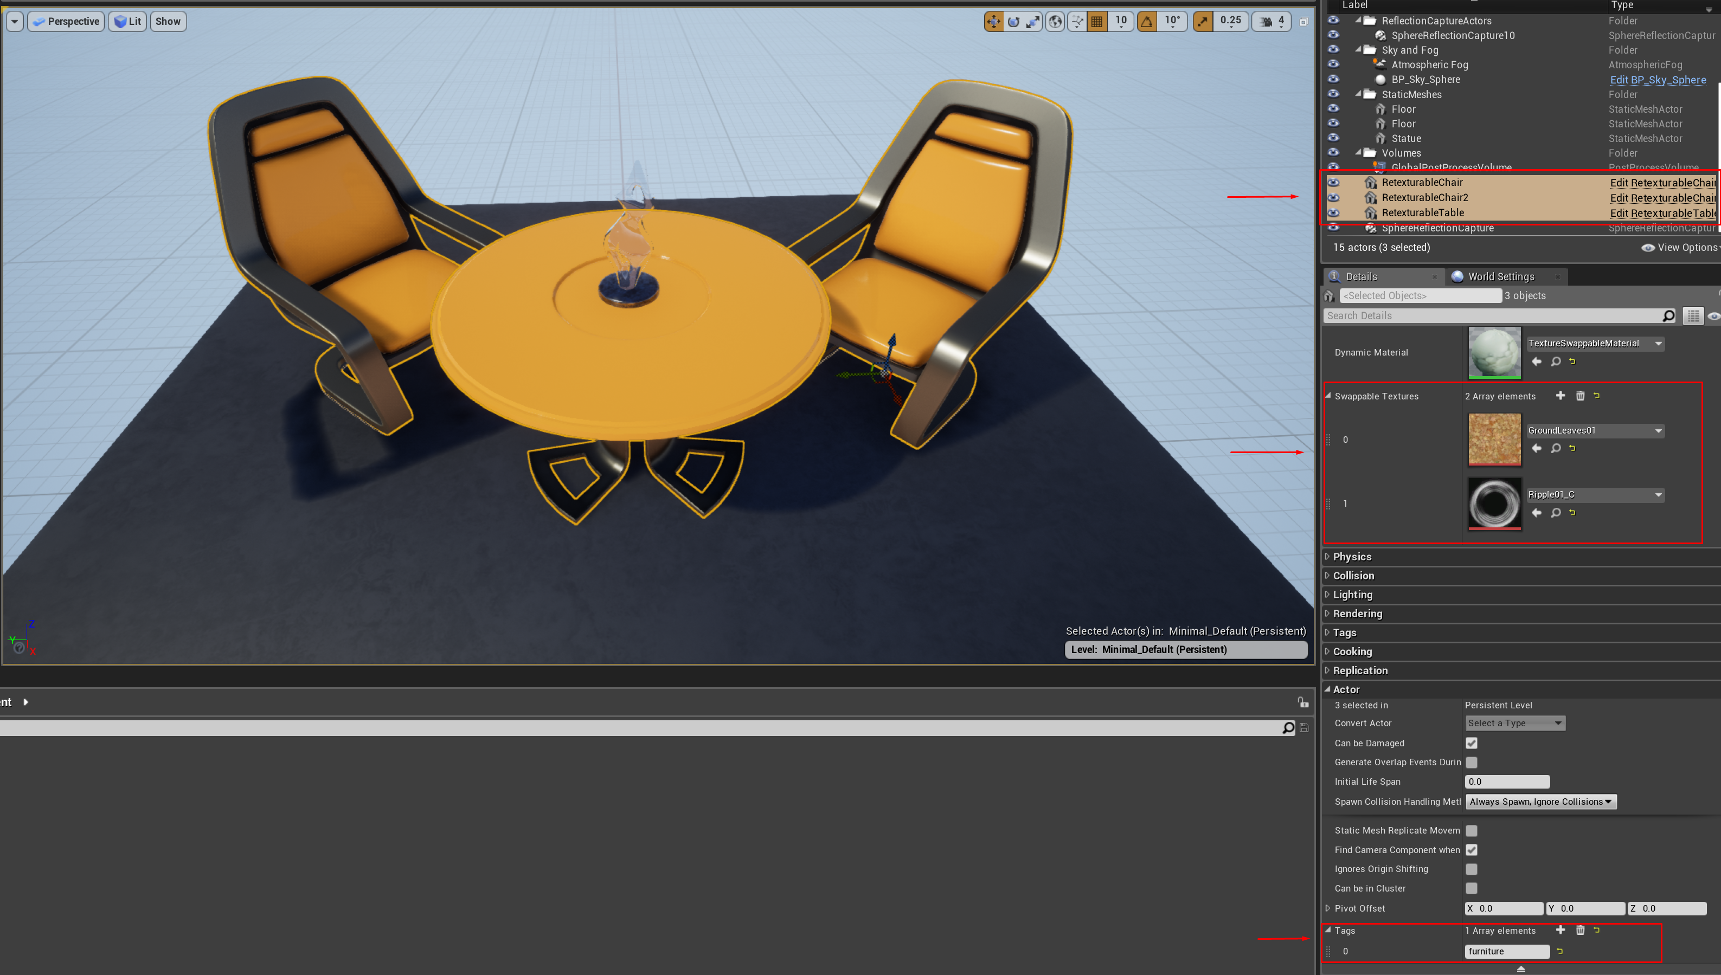This screenshot has height=975, width=1721.
Task: Open the Lit view mode button
Action: coord(127,22)
